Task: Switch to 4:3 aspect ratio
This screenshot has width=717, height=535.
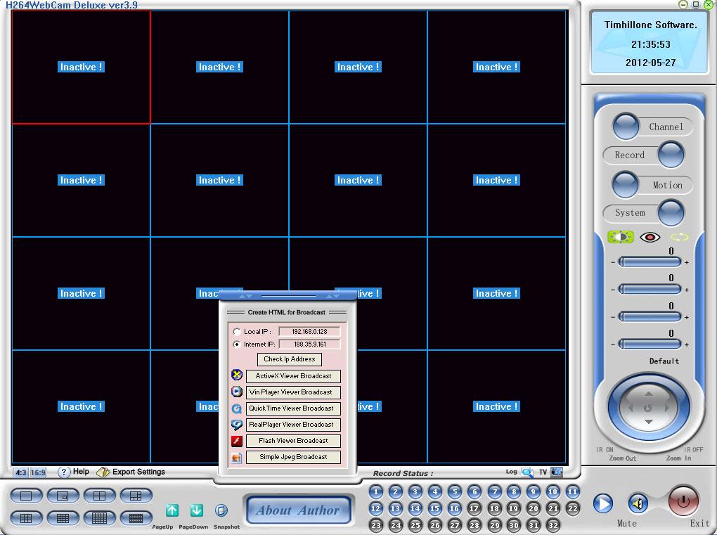Action: 20,472
